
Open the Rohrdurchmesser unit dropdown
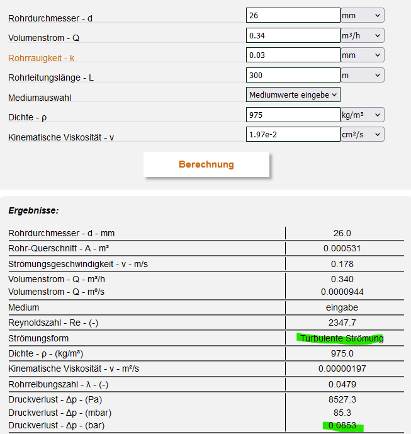pos(362,15)
